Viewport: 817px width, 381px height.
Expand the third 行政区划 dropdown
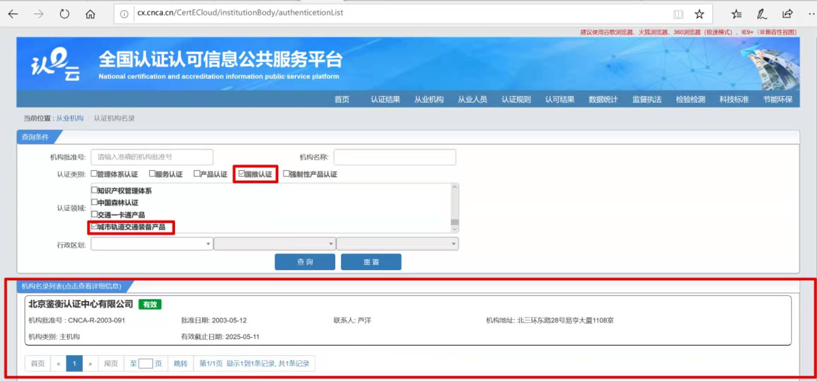point(397,244)
